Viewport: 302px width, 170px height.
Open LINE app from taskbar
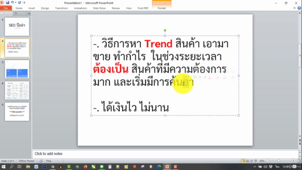click(102, 167)
